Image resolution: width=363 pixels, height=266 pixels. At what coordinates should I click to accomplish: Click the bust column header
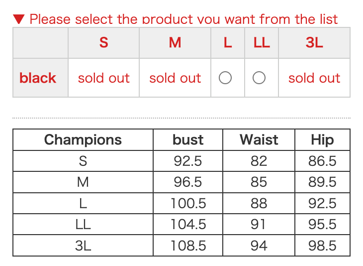[x=188, y=140]
